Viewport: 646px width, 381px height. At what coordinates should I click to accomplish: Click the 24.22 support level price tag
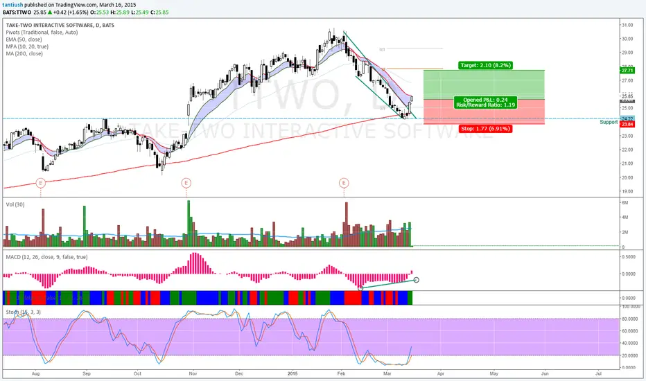pyautogui.click(x=627, y=118)
